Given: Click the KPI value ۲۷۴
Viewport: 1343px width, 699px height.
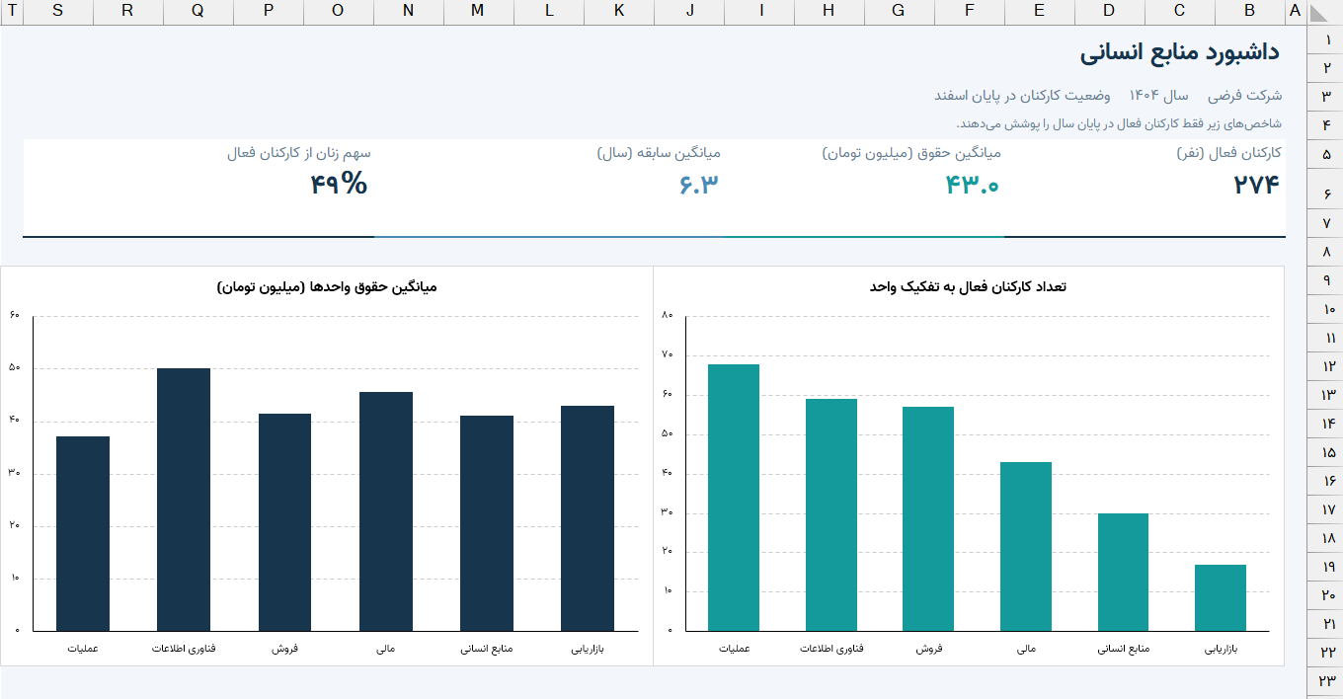Looking at the screenshot, I should click(x=1256, y=185).
